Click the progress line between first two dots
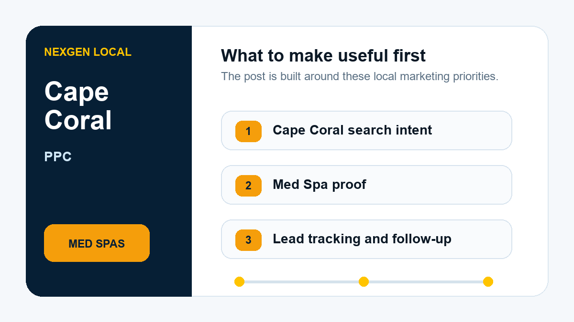The width and height of the screenshot is (574, 322). pos(301,281)
